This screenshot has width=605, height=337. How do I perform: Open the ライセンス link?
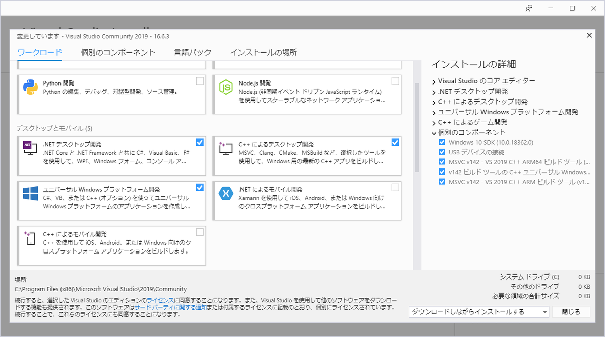point(159,299)
